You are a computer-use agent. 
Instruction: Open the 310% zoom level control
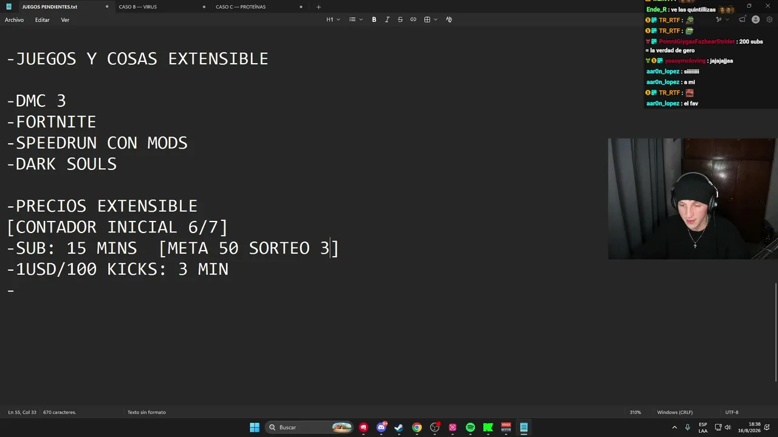point(635,412)
